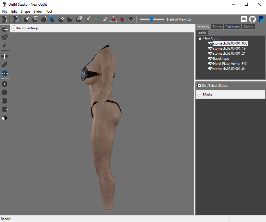The width and height of the screenshot is (266, 222).
Task: Hide the stomach.02.00.001..000 mesh
Action: [210, 43]
